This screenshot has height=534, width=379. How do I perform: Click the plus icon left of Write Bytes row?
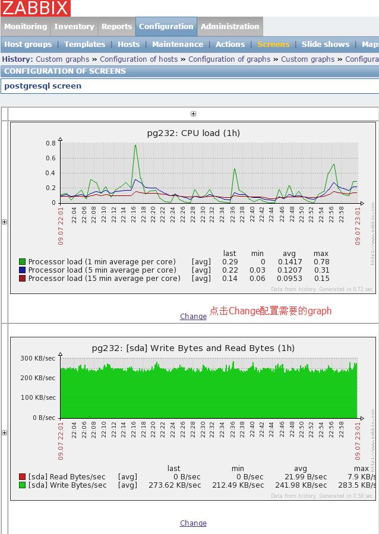point(5,432)
